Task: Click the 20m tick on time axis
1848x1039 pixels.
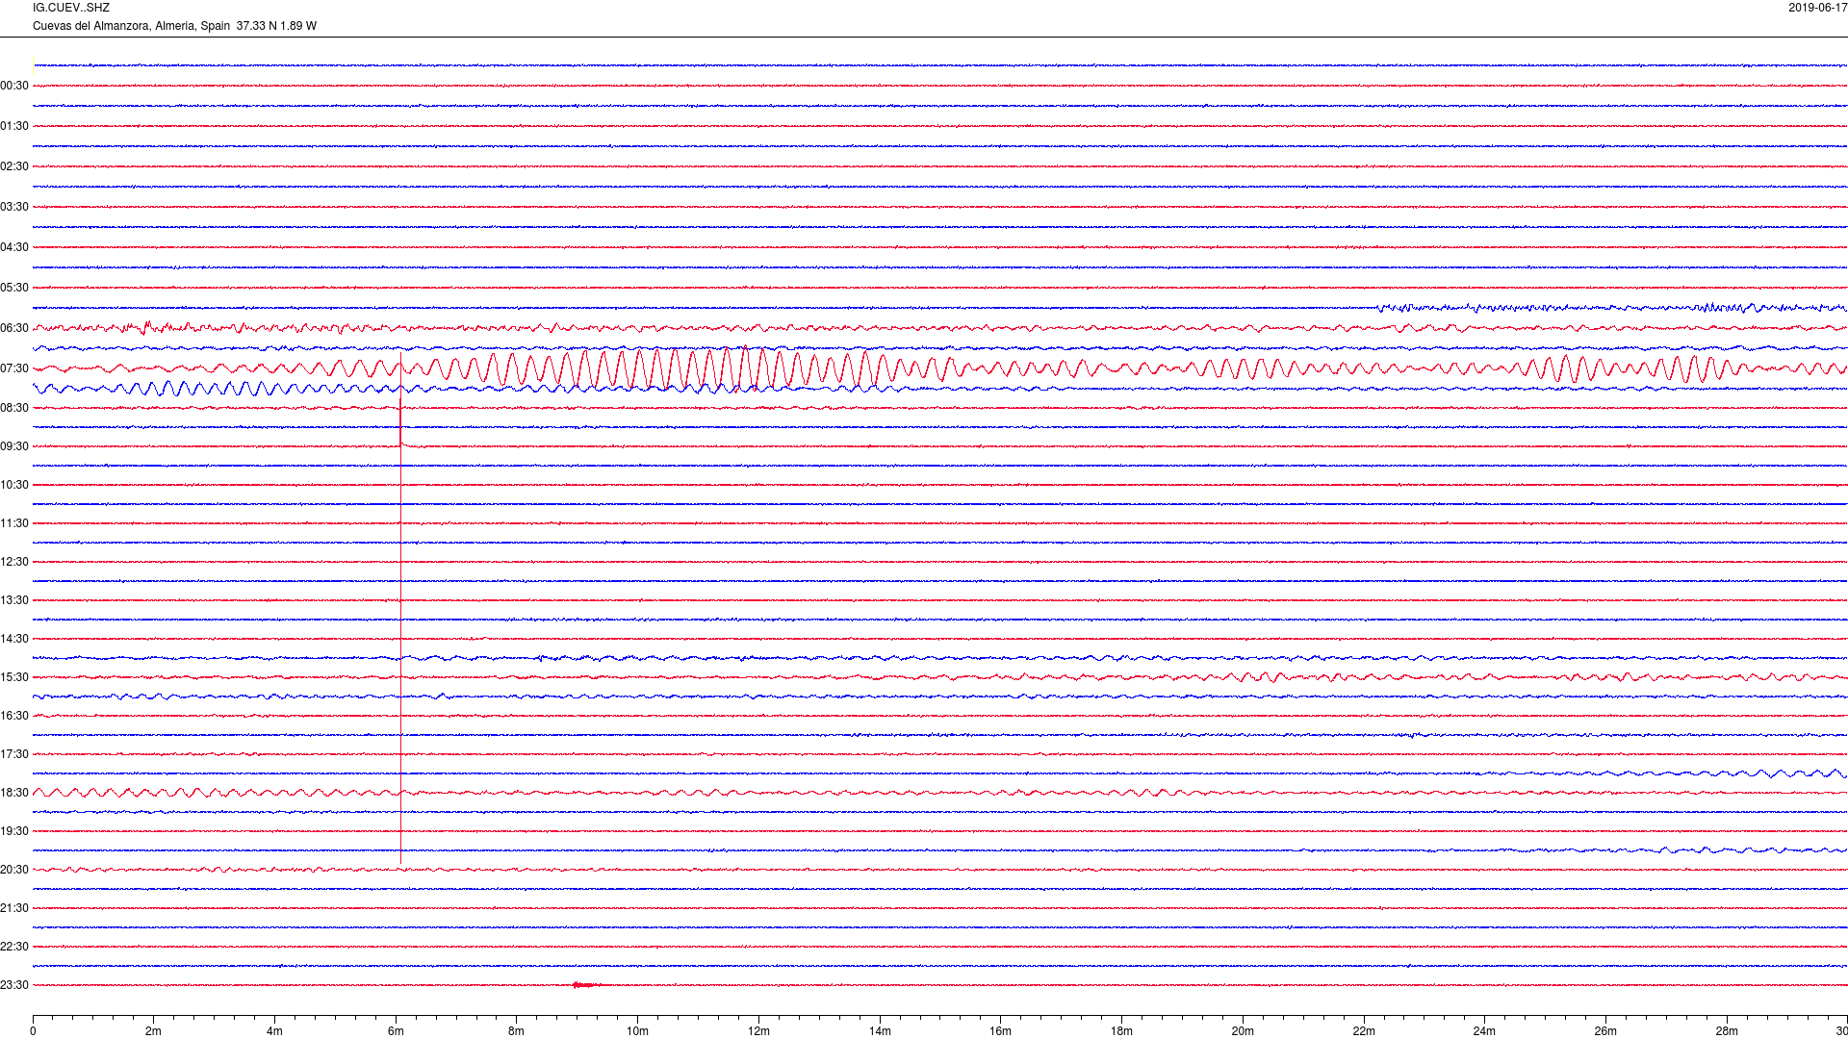Action: (1243, 1031)
